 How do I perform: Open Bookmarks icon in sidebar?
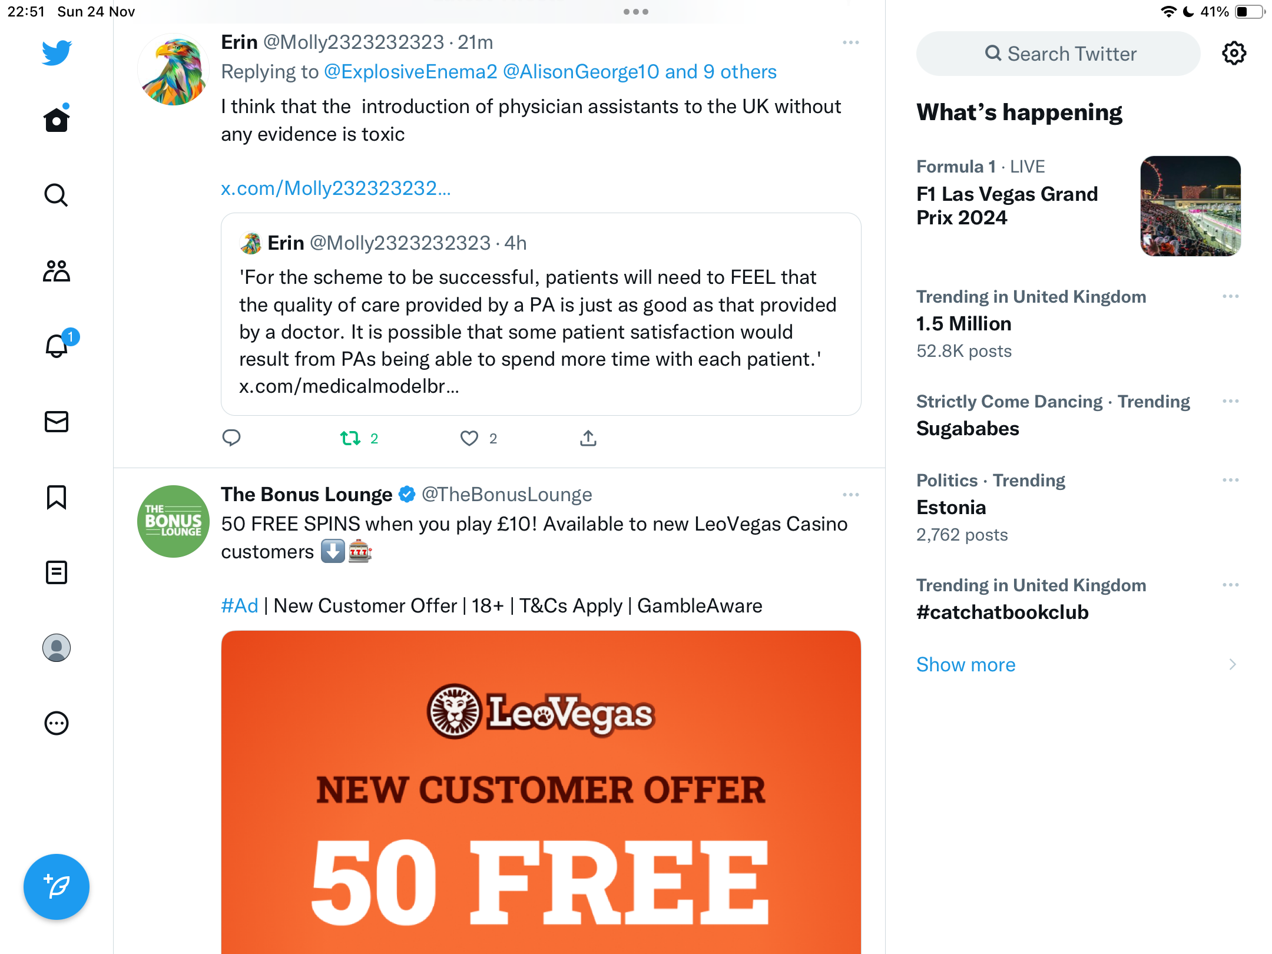tap(57, 497)
